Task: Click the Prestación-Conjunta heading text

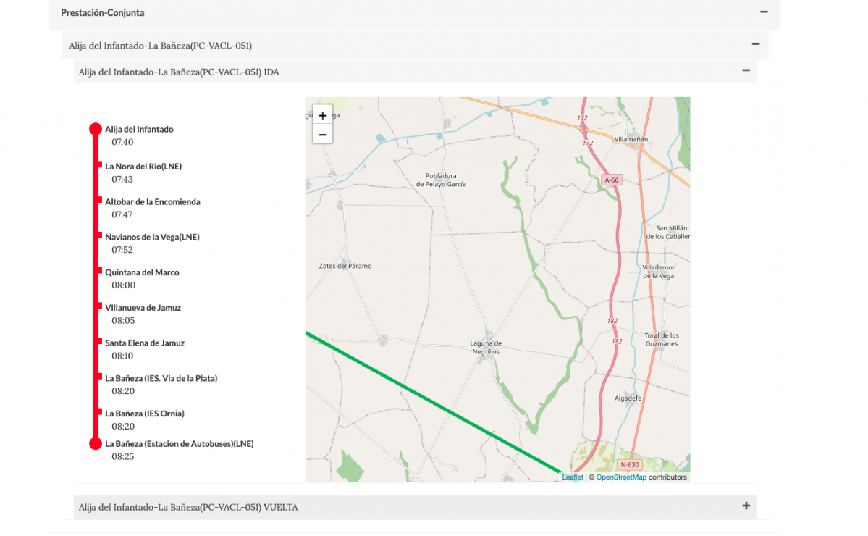Action: [102, 12]
